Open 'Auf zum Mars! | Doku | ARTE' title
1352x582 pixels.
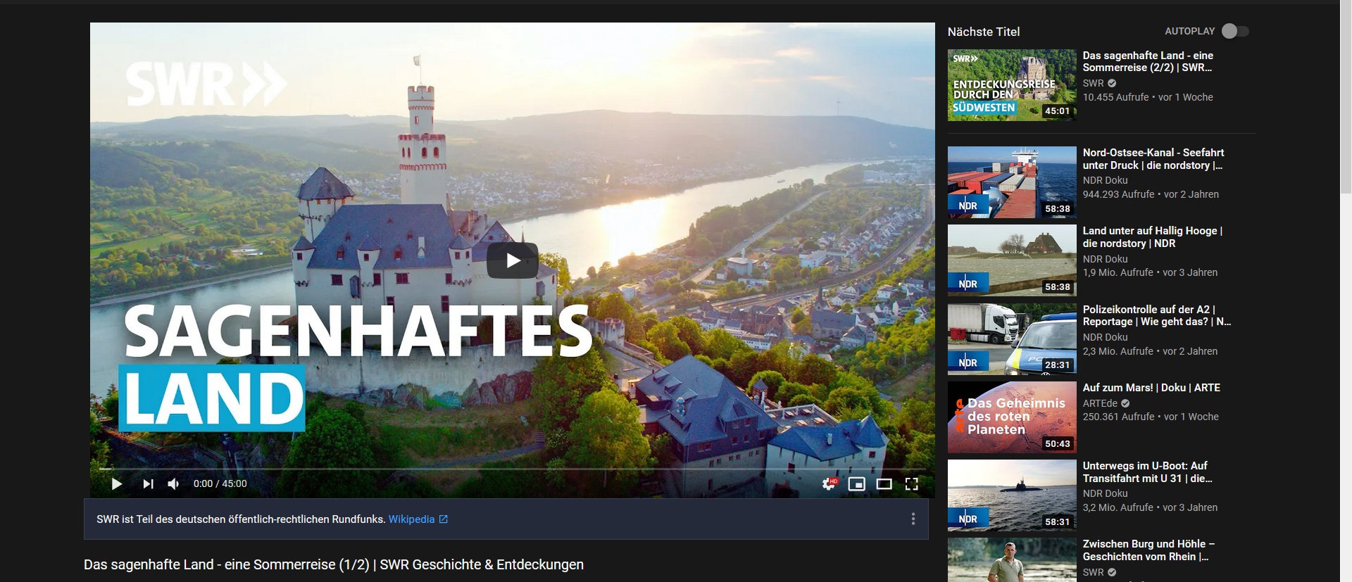[1151, 388]
